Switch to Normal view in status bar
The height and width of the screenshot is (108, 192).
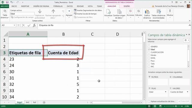click(x=149, y=106)
